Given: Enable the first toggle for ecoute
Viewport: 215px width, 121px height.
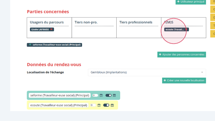Looking at the screenshot, I should click(93, 105).
